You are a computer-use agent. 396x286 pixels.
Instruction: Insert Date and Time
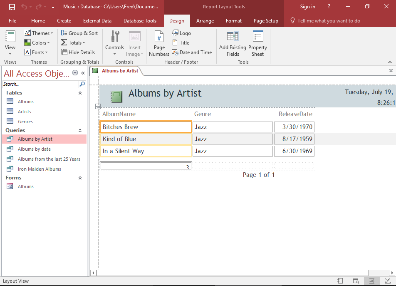192,52
